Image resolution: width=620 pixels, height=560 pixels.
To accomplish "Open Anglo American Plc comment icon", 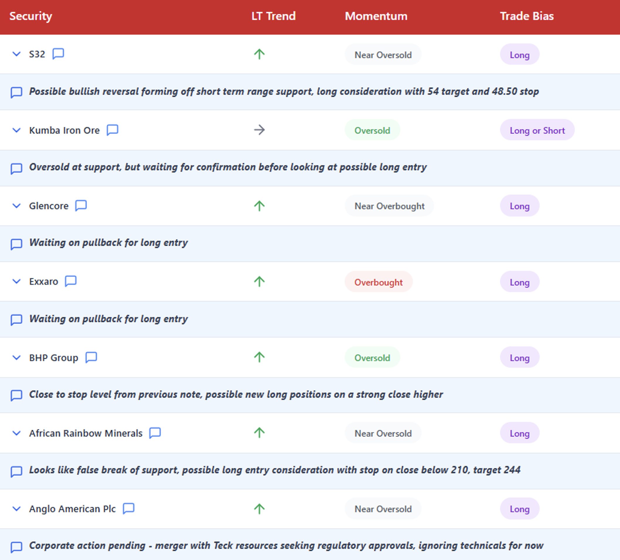I will (x=129, y=509).
